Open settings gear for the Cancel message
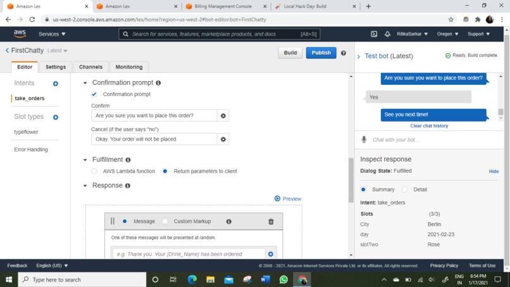This screenshot has height=287, width=510. tap(223, 139)
